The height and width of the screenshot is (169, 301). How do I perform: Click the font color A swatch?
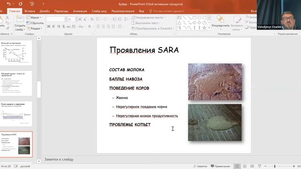[89, 26]
